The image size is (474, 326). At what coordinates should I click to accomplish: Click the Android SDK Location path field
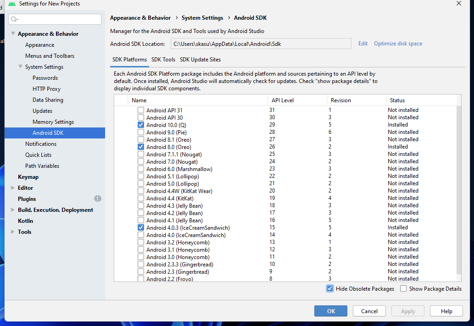[x=261, y=44]
